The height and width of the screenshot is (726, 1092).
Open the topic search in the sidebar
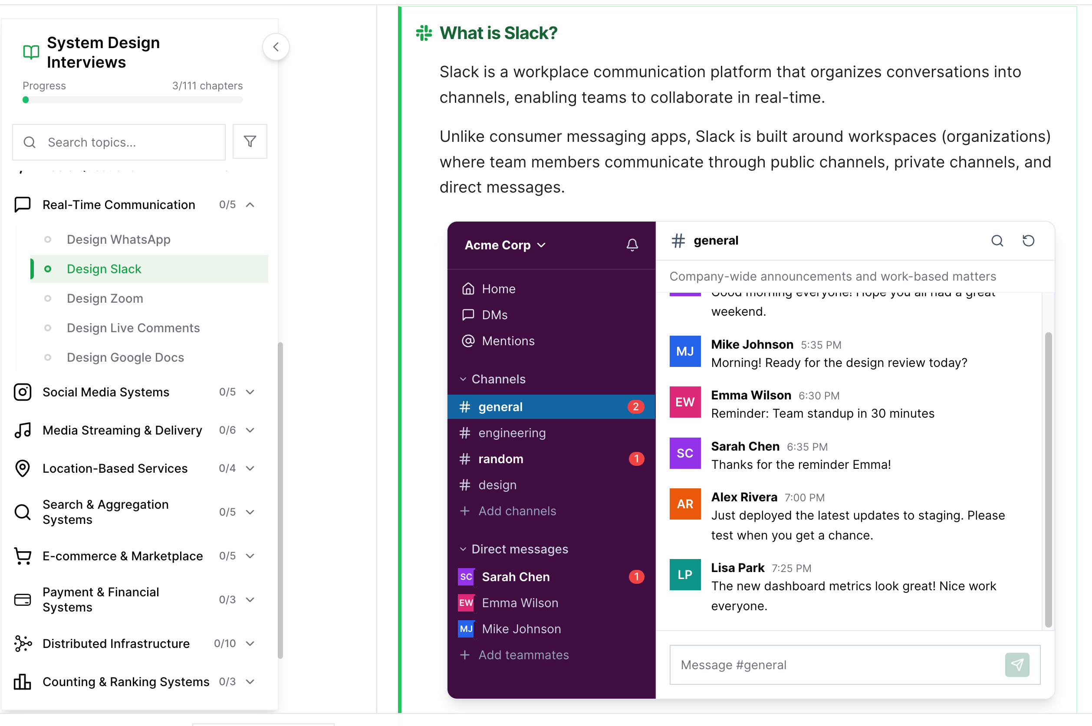118,142
